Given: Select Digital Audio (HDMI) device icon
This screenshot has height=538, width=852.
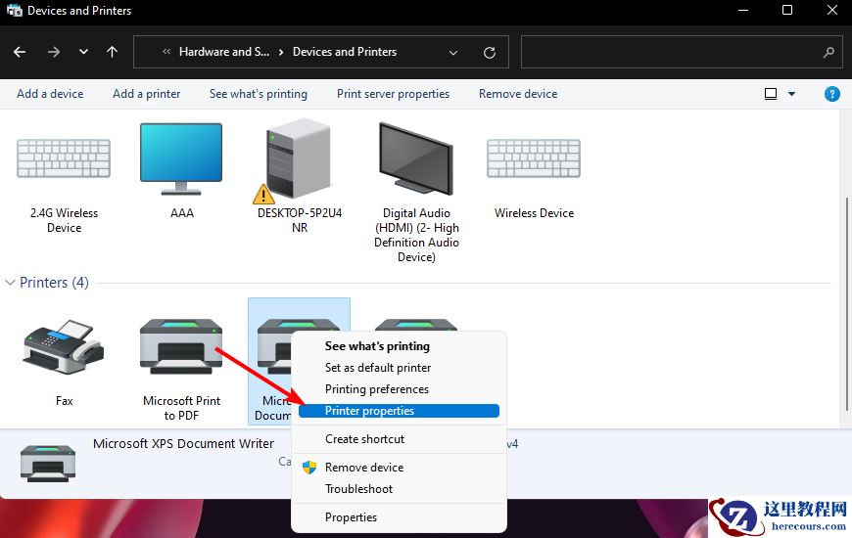Looking at the screenshot, I should pos(415,158).
